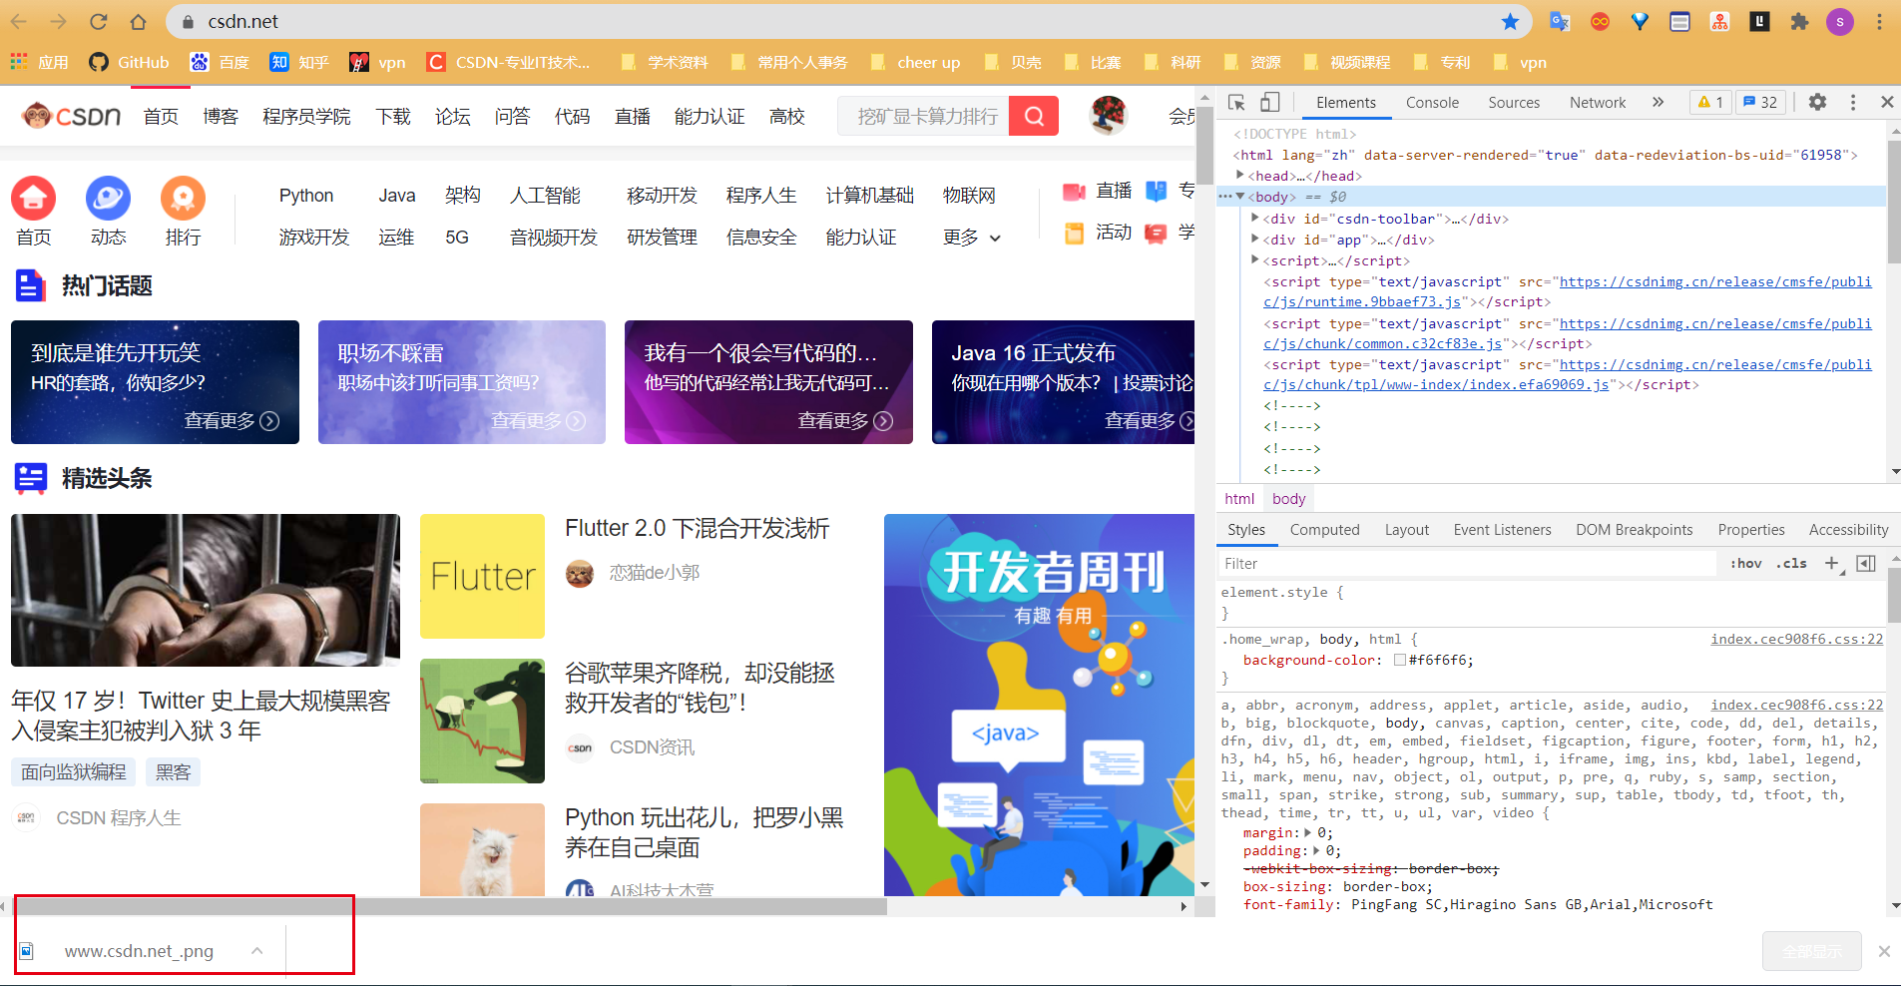Image resolution: width=1901 pixels, height=986 pixels.
Task: Open the index.cec908f6.css:22 stylesheet link
Action: point(1796,639)
